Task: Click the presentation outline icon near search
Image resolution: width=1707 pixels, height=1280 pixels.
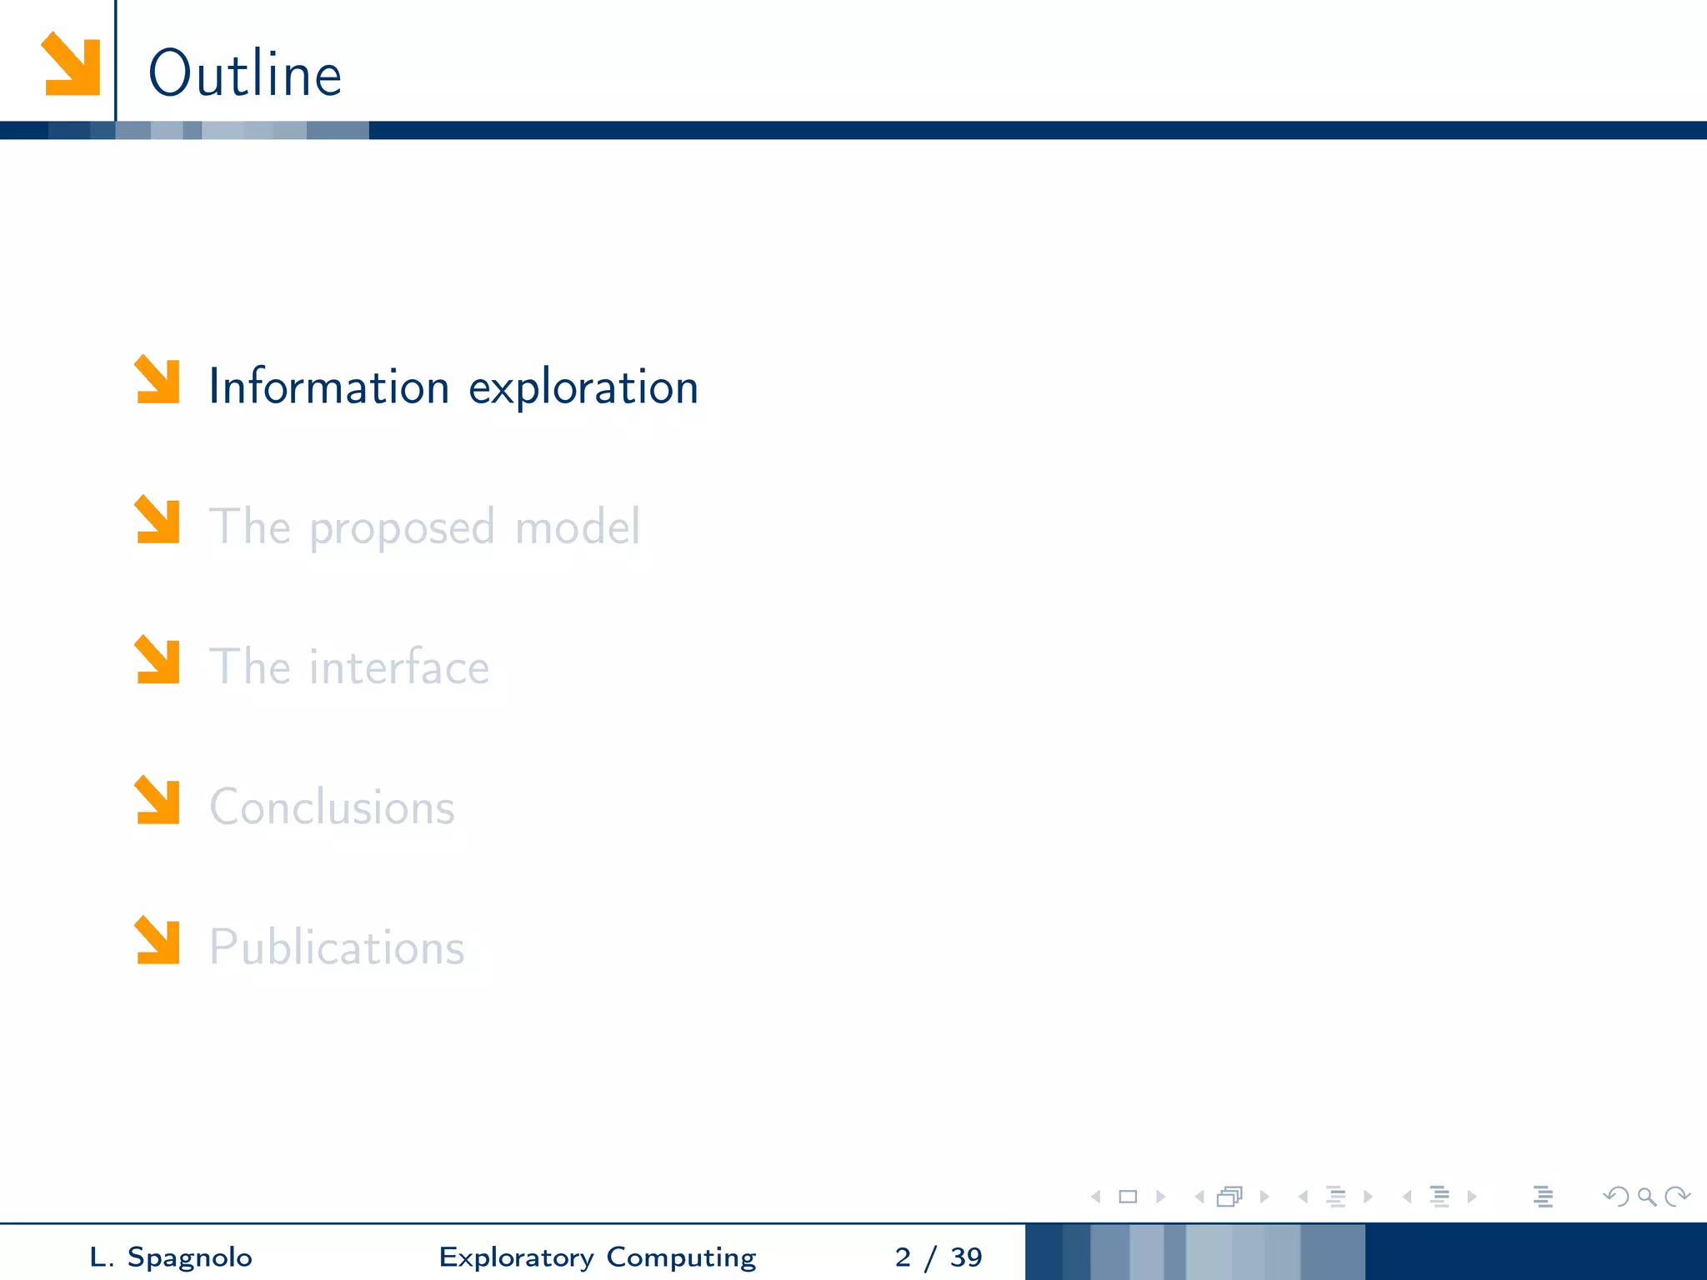Action: click(x=1543, y=1197)
